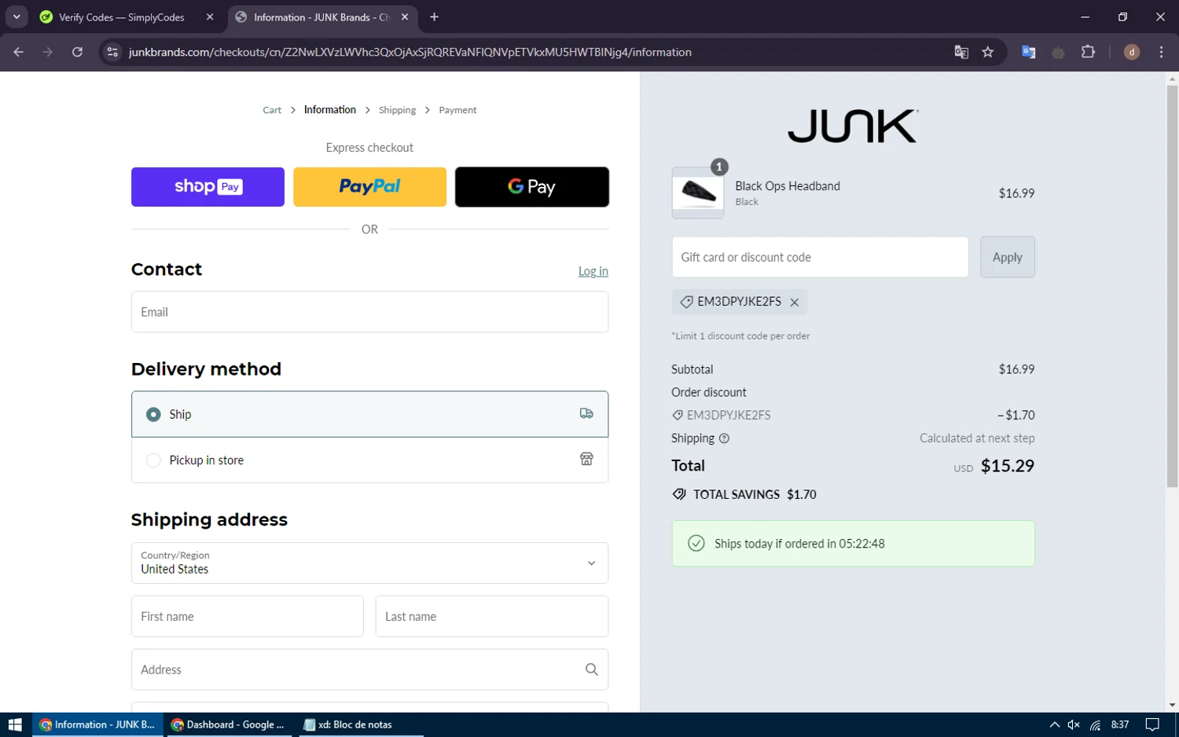Screen dimensions: 1179x737
Task: Switch to Dashboard Google Chrome taskbar window
Action: click(229, 724)
